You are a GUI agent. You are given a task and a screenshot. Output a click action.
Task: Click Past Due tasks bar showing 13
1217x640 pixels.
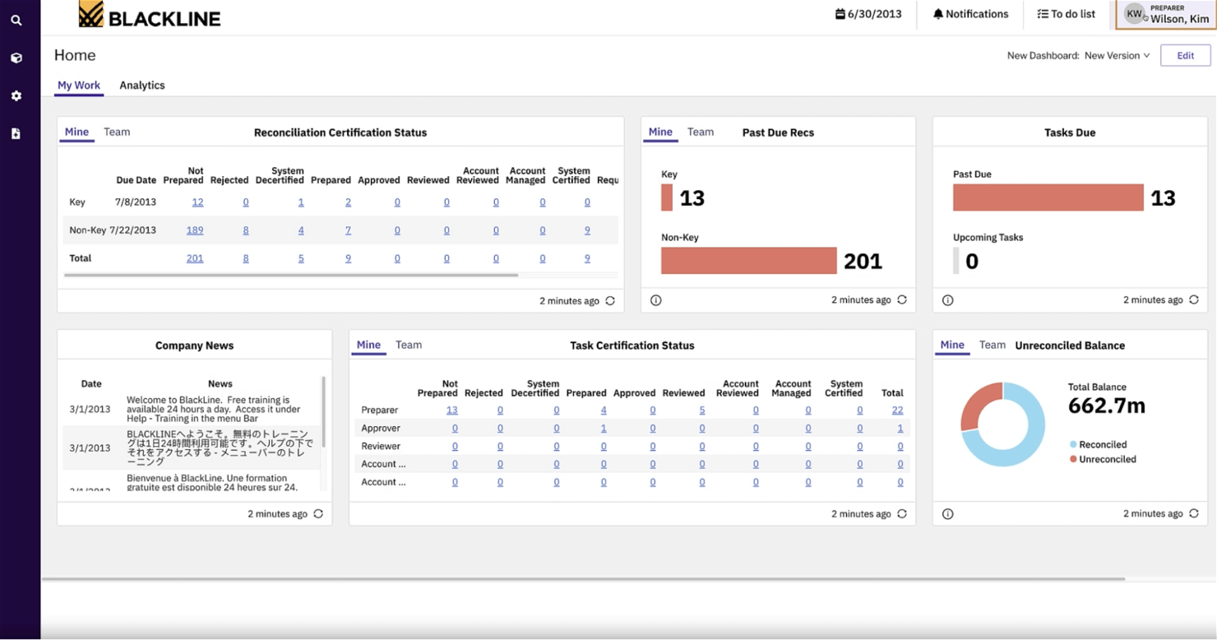pyautogui.click(x=1048, y=197)
